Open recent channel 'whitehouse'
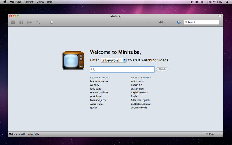The height and width of the screenshot is (145, 232). (137, 81)
